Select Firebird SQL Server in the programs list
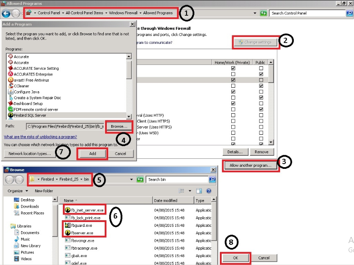Image resolution: width=354 pixels, height=265 pixels. [29, 115]
